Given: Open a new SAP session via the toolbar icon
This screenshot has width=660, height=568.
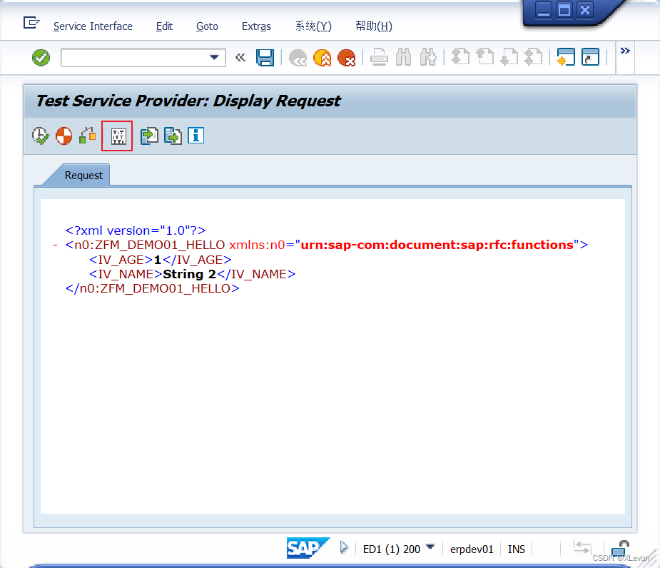Looking at the screenshot, I should pos(566,58).
